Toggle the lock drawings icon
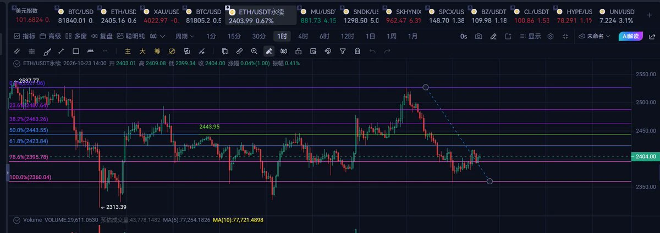This screenshot has width=660, height=233. (x=299, y=51)
